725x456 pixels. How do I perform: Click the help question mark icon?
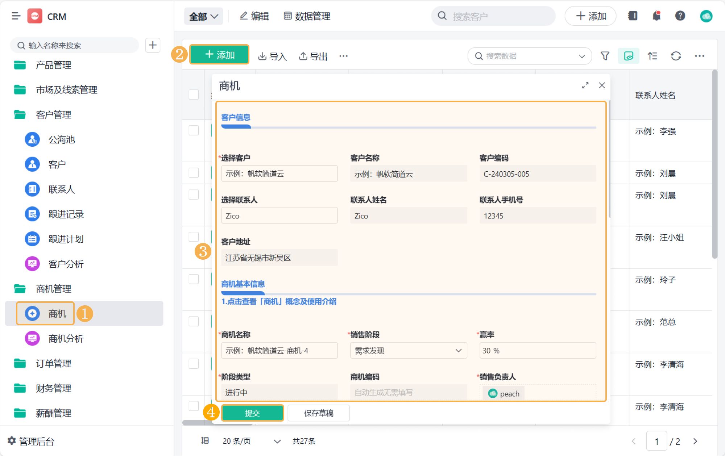pyautogui.click(x=680, y=16)
